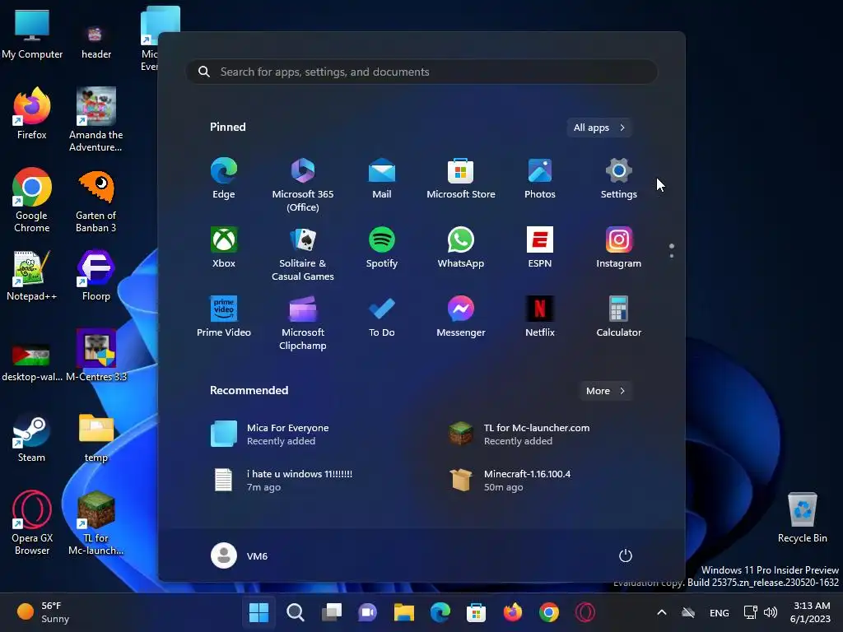The height and width of the screenshot is (632, 843).
Task: Launch Microsoft 365 (Office) pinned app
Action: [x=303, y=185]
